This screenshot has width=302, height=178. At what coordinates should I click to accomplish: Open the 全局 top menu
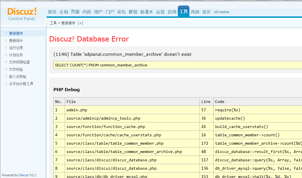point(64,12)
